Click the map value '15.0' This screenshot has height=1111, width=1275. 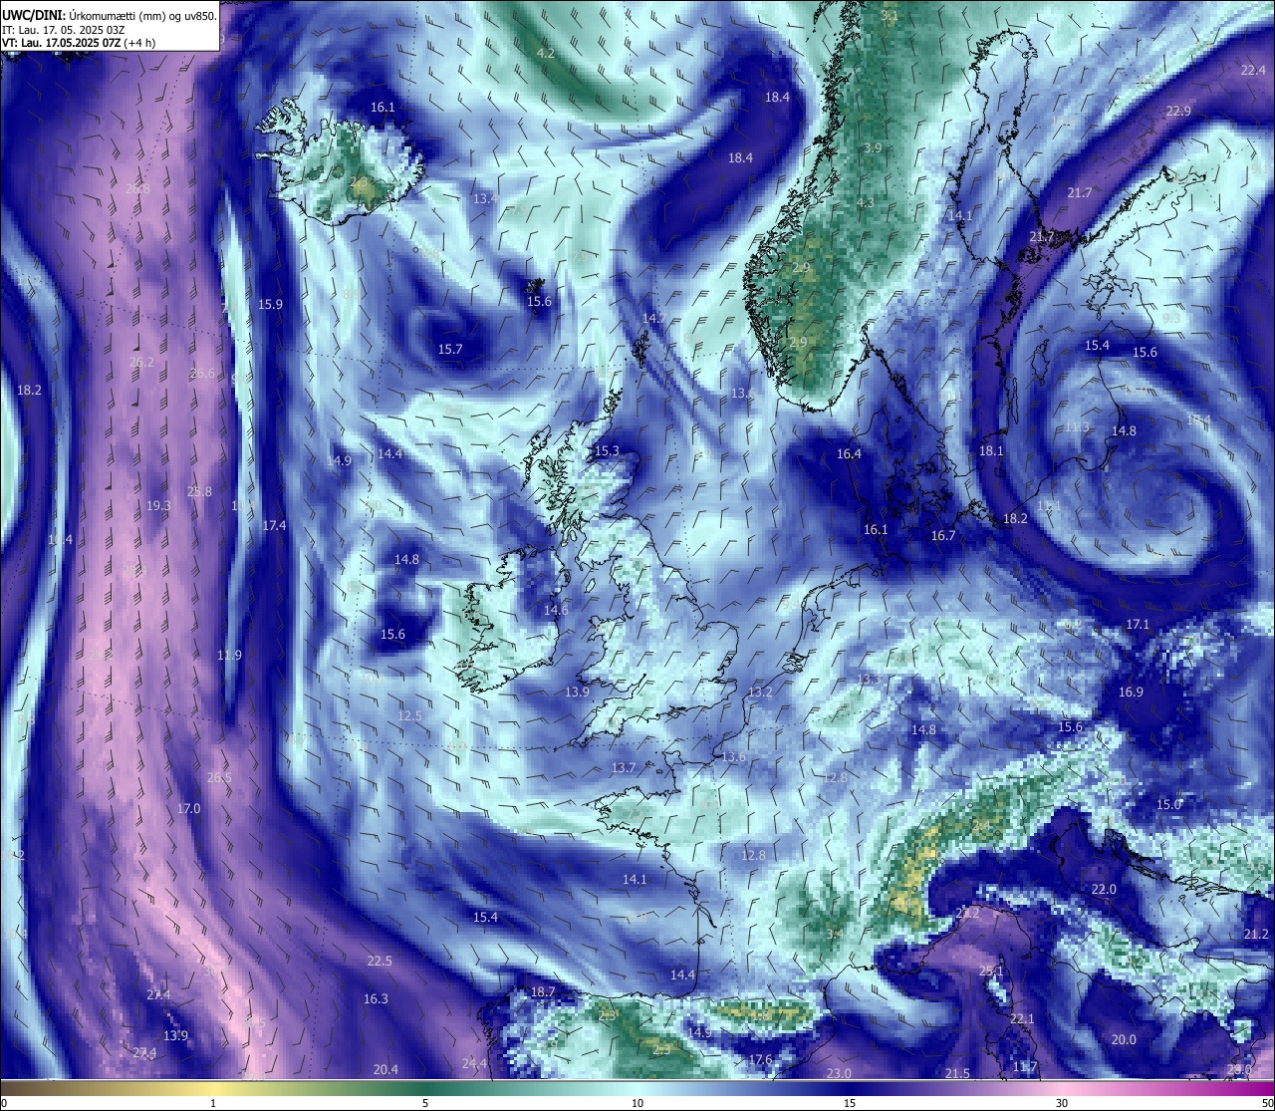[1168, 804]
